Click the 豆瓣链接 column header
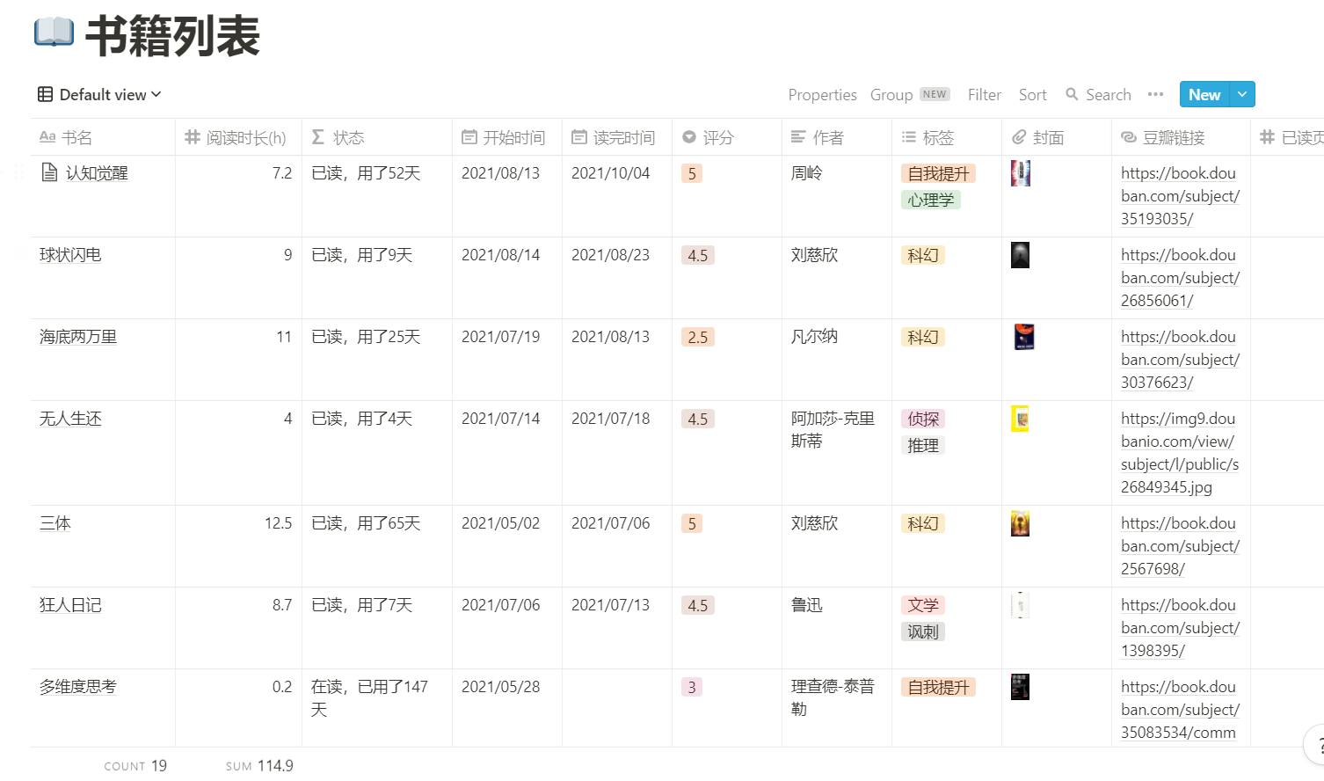 coord(1181,137)
